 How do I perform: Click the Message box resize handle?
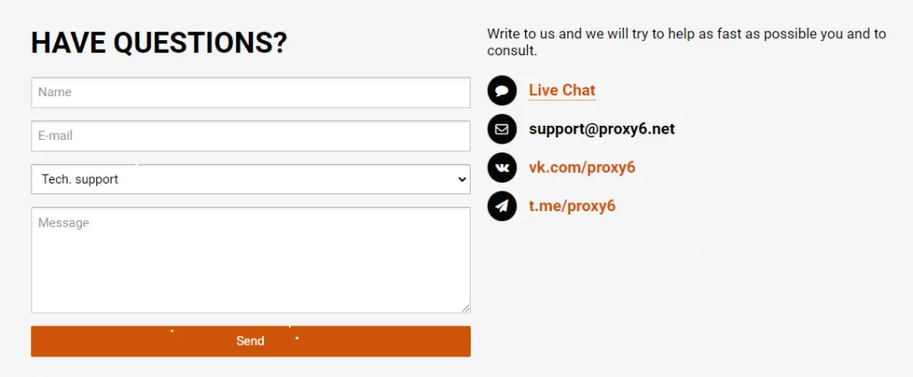tap(465, 307)
